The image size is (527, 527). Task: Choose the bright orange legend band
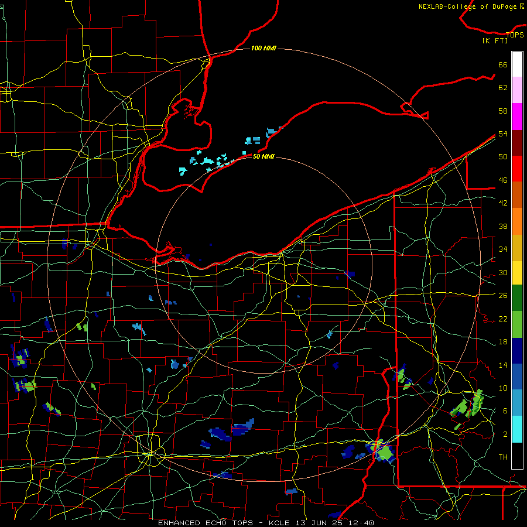tap(517, 221)
